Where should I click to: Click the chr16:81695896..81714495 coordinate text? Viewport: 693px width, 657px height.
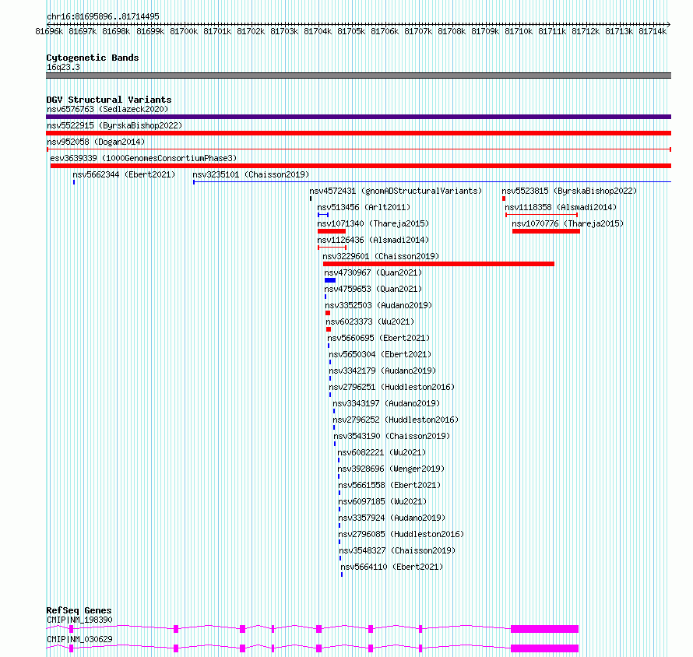pos(103,16)
